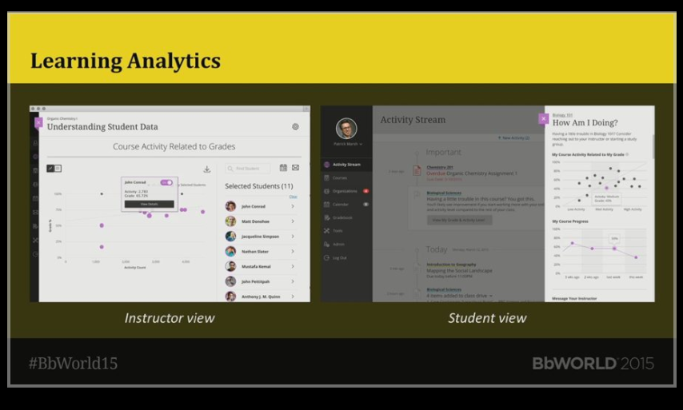This screenshot has height=410, width=683.
Task: Click settings gear in Understanding Student Data
Action: pos(295,126)
